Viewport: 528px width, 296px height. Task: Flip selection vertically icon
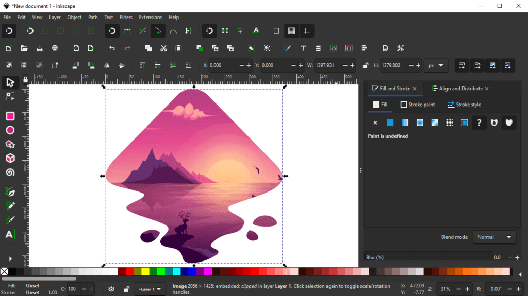122,65
